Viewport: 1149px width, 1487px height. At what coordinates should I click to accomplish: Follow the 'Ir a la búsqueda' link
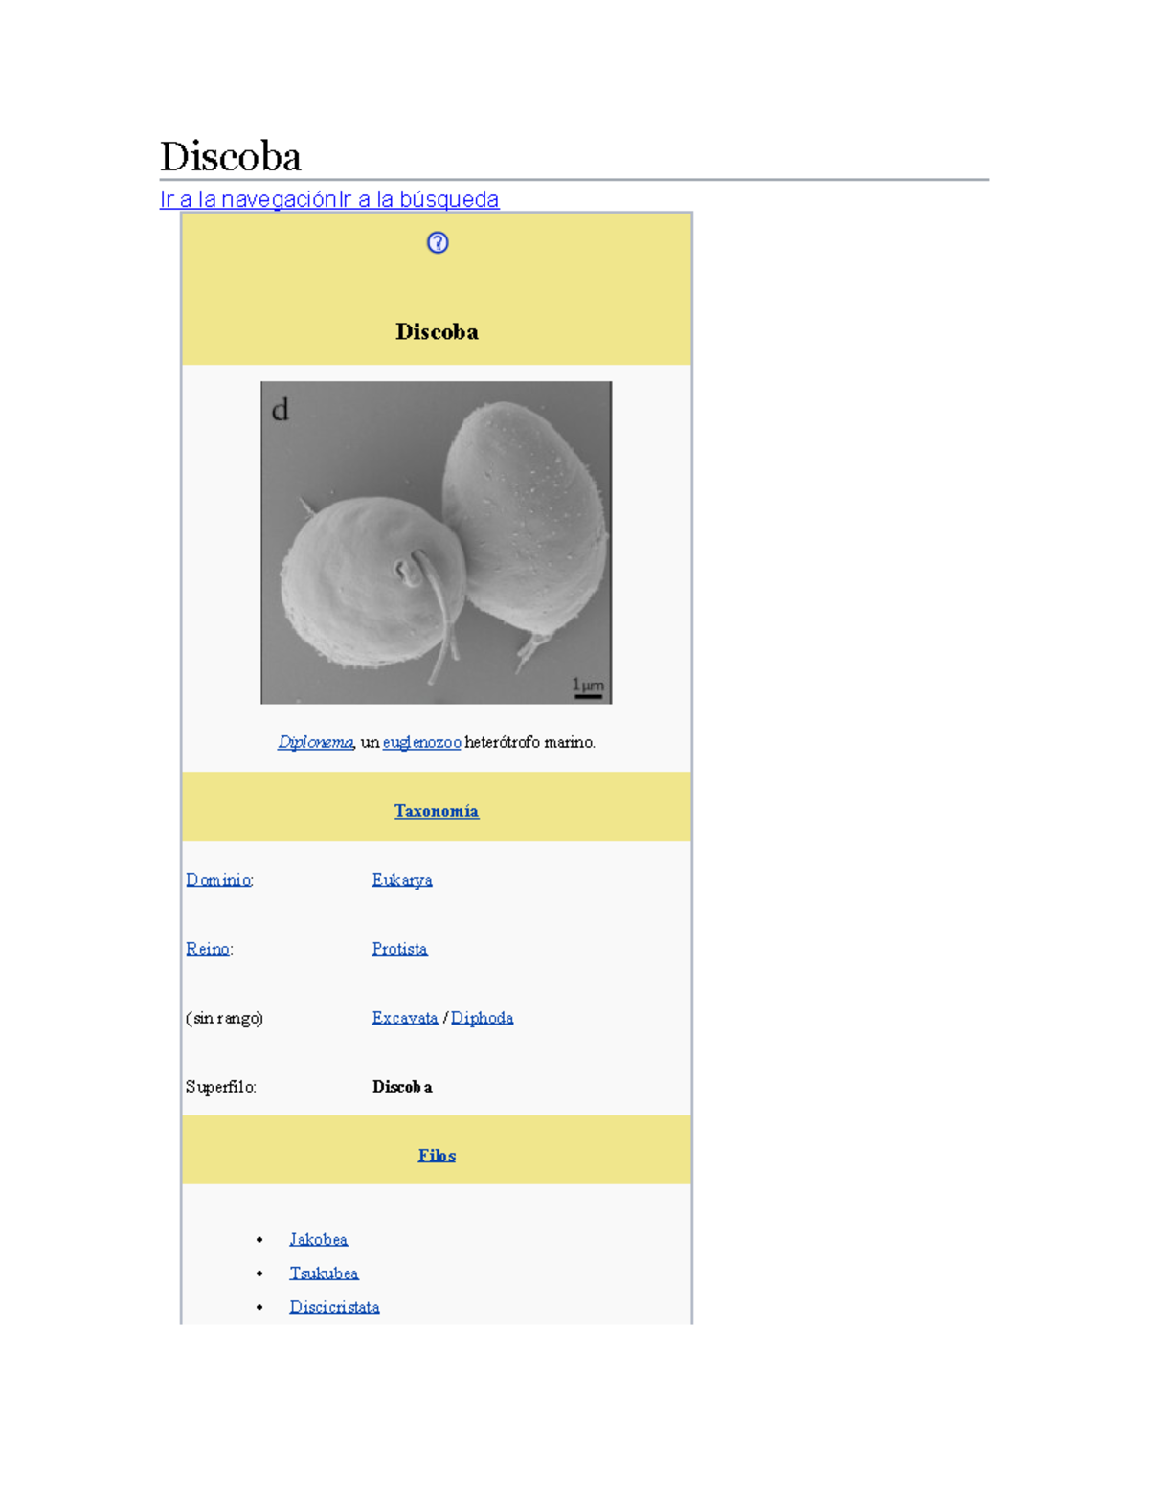pos(419,199)
